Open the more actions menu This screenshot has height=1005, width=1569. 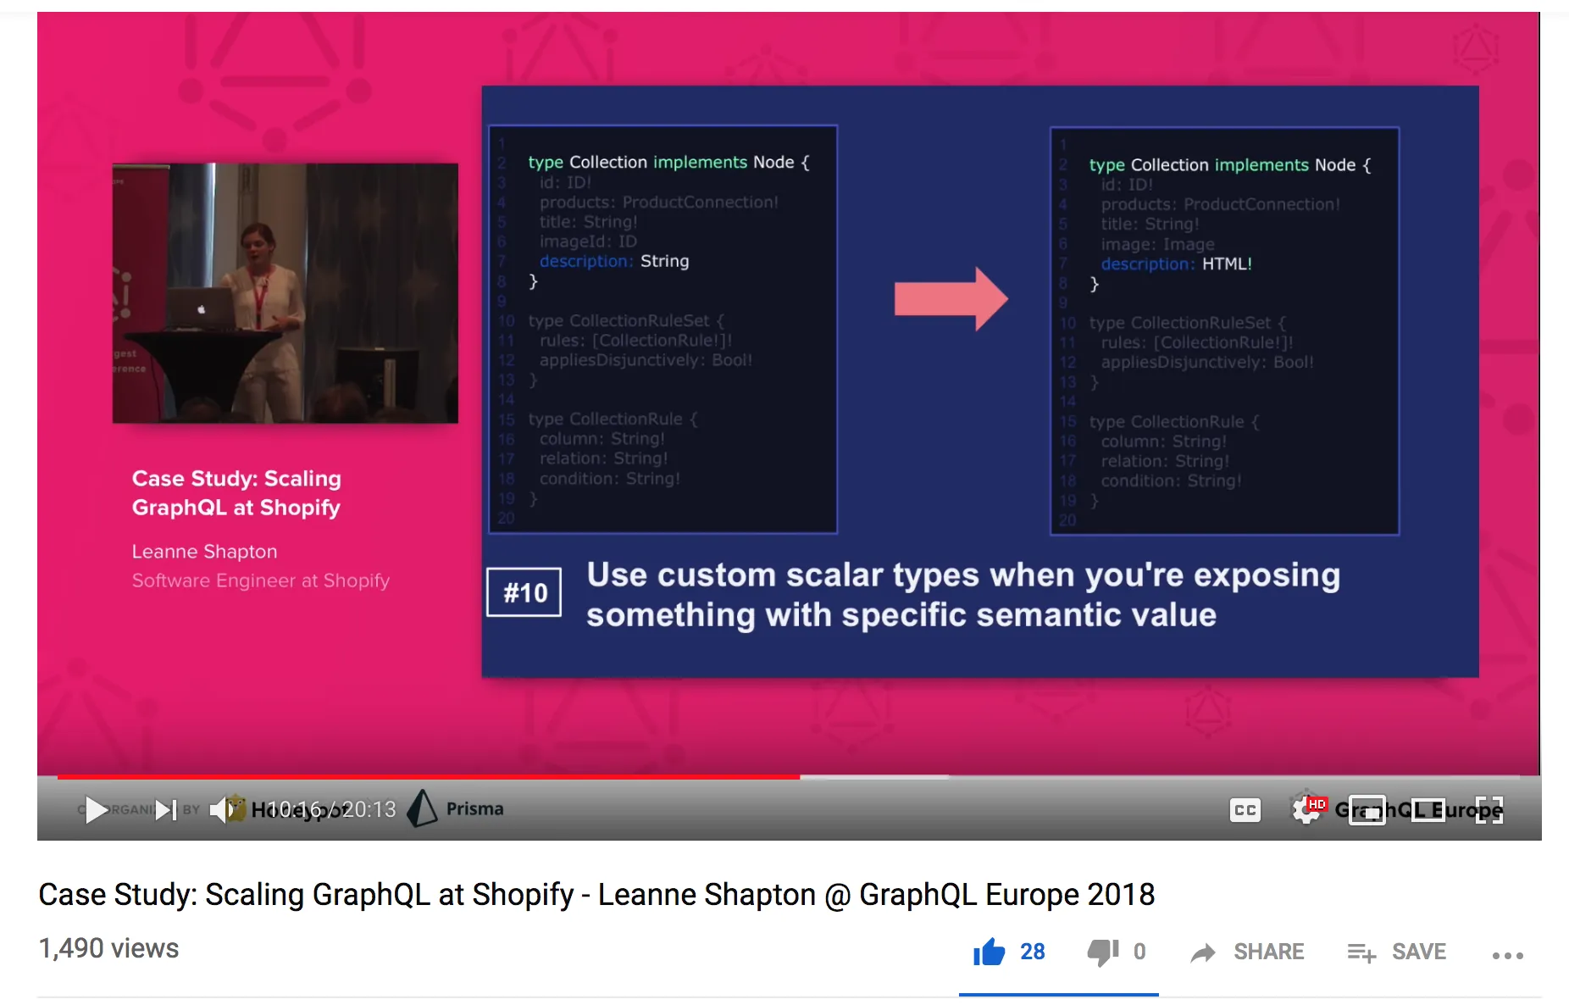coord(1507,955)
